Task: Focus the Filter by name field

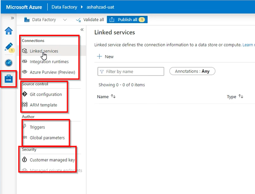Action: tap(131, 71)
